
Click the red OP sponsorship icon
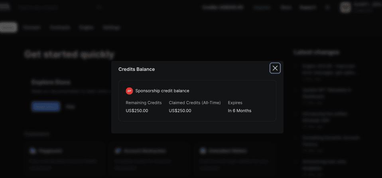[129, 91]
